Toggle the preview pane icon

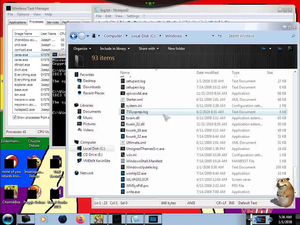280,49
